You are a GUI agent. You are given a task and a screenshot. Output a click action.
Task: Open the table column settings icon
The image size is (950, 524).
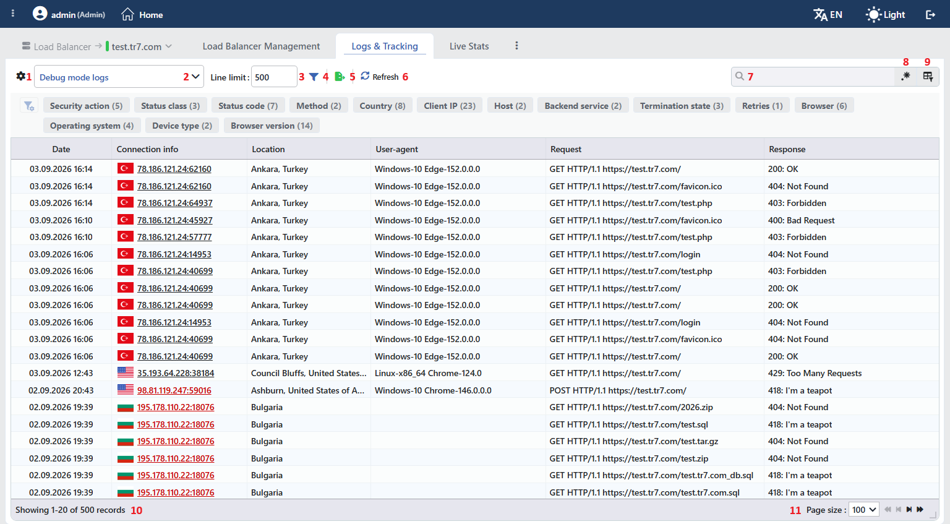tap(928, 76)
